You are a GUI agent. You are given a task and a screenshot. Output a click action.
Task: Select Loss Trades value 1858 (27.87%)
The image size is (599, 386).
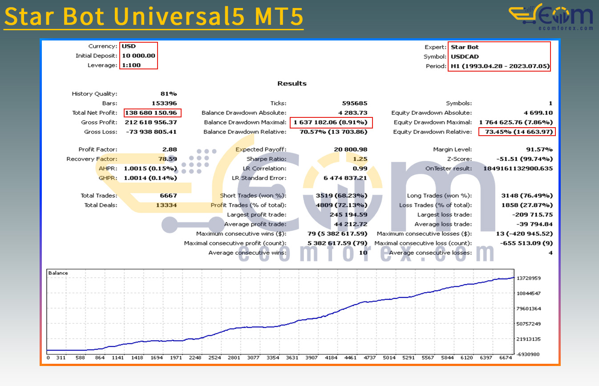click(x=527, y=205)
